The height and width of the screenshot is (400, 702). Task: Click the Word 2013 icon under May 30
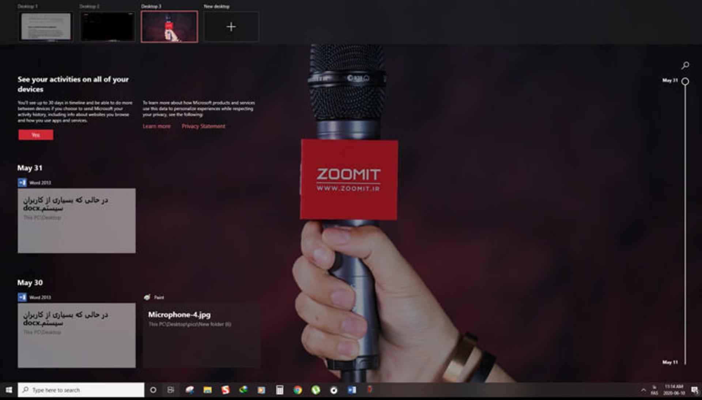coord(22,297)
